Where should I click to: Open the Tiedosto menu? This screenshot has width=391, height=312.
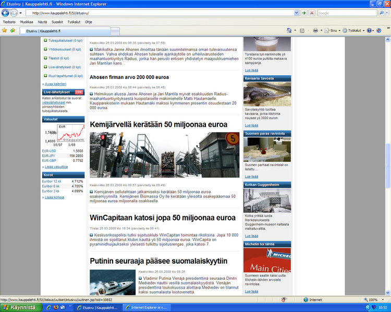coord(9,22)
